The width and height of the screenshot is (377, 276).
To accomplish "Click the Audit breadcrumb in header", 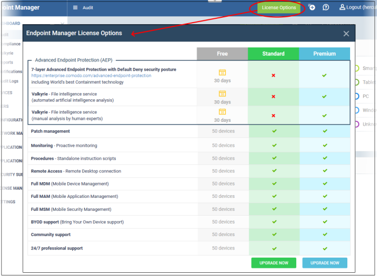I will tap(88, 8).
